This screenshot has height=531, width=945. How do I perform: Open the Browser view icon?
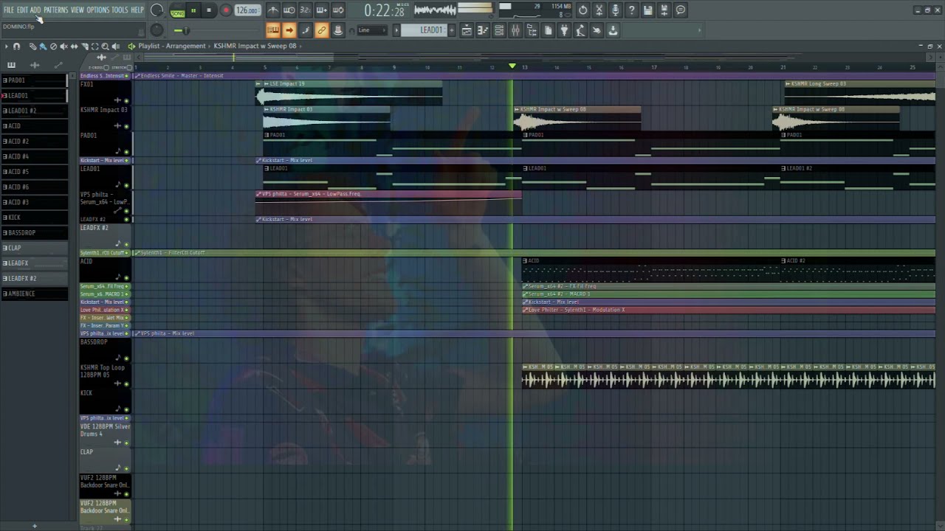(532, 30)
